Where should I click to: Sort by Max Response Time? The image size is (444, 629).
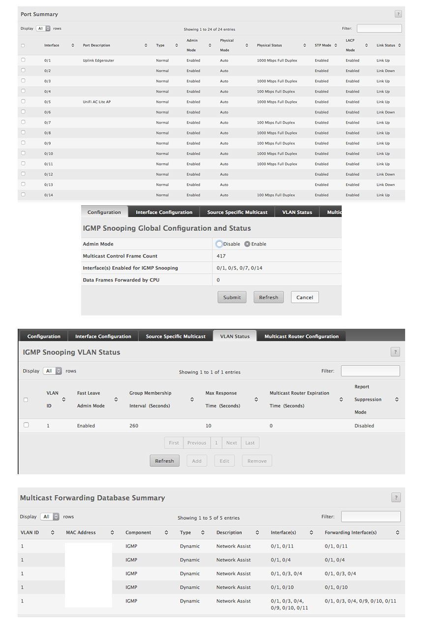point(256,400)
